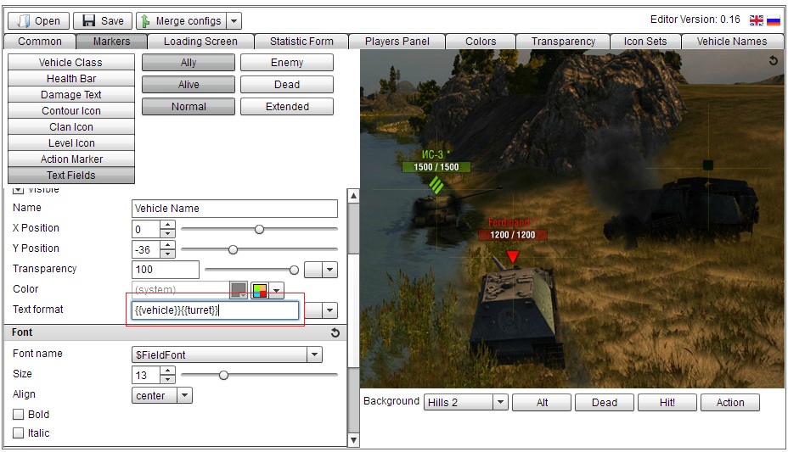Screen dimensions: 788x452
Task: Enable the Bold checkbox
Action: (18, 415)
